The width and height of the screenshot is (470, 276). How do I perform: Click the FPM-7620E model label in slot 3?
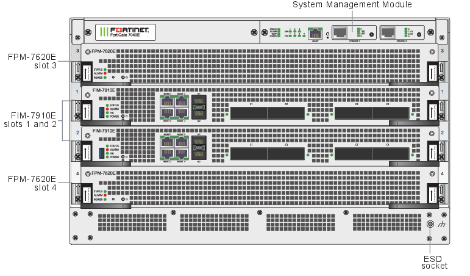[x=104, y=51]
